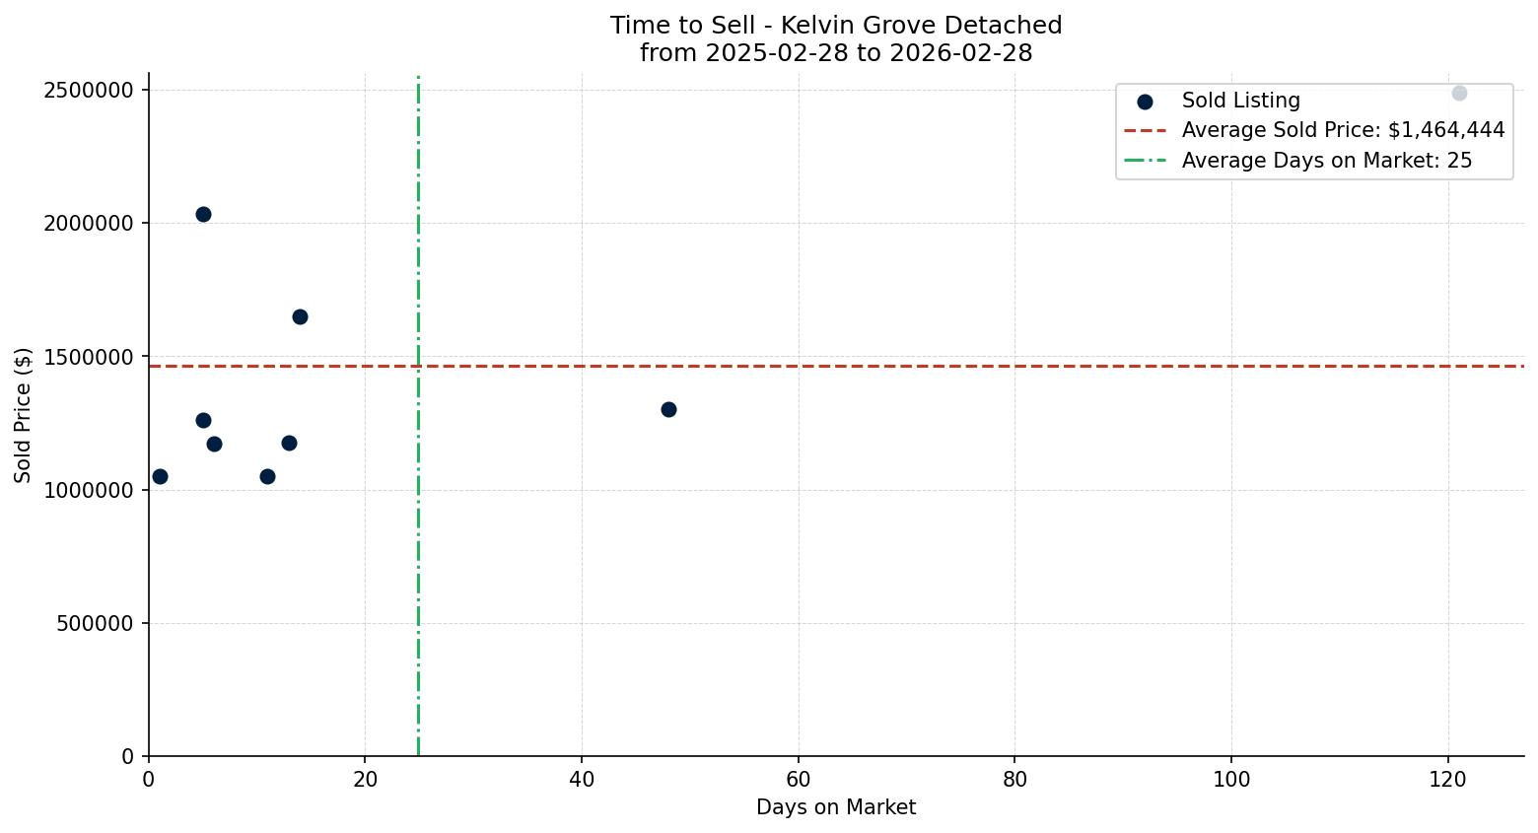Click the data point priced near 2030000

pyautogui.click(x=204, y=213)
